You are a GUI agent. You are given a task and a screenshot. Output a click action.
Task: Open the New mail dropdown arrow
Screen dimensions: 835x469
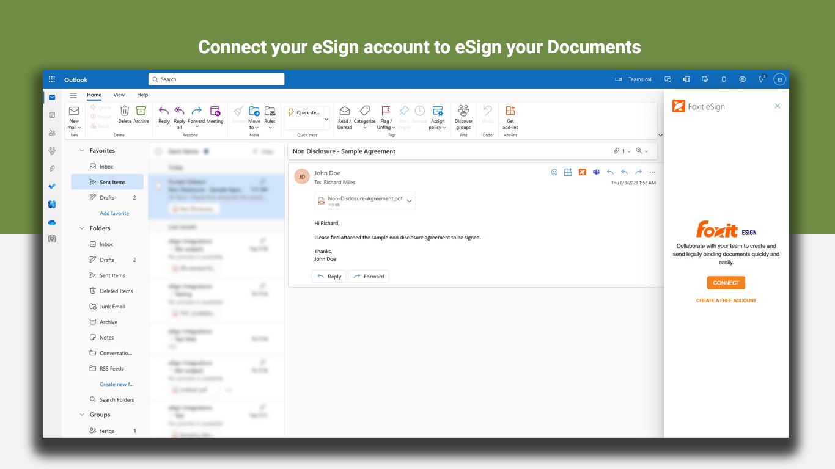pyautogui.click(x=80, y=128)
